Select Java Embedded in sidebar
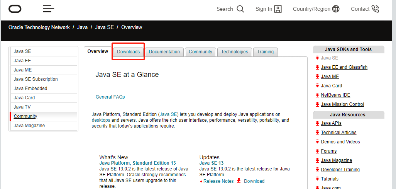 [x=44, y=89]
